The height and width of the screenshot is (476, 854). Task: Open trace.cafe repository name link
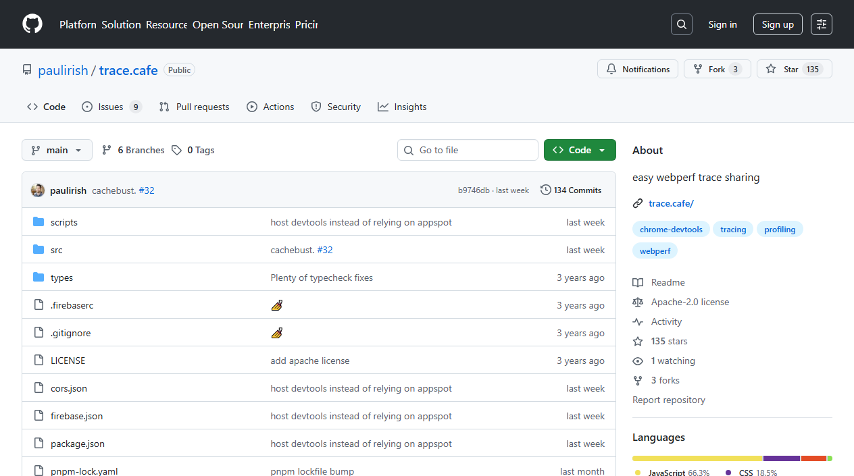click(x=128, y=70)
